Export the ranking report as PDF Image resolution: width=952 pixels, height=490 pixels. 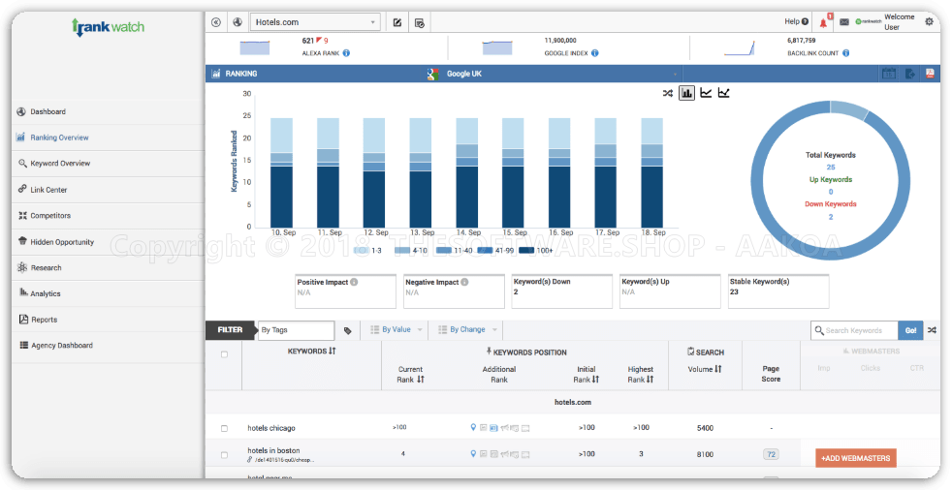click(x=929, y=74)
